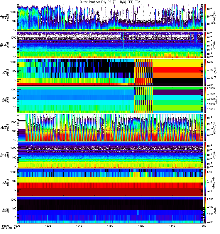
Task: Click the 1000 time axis tick label
Action: (x=17, y=226)
